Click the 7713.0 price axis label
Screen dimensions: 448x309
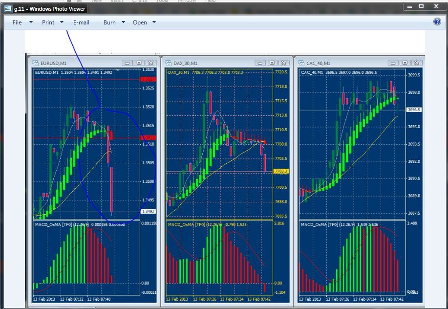(x=281, y=115)
